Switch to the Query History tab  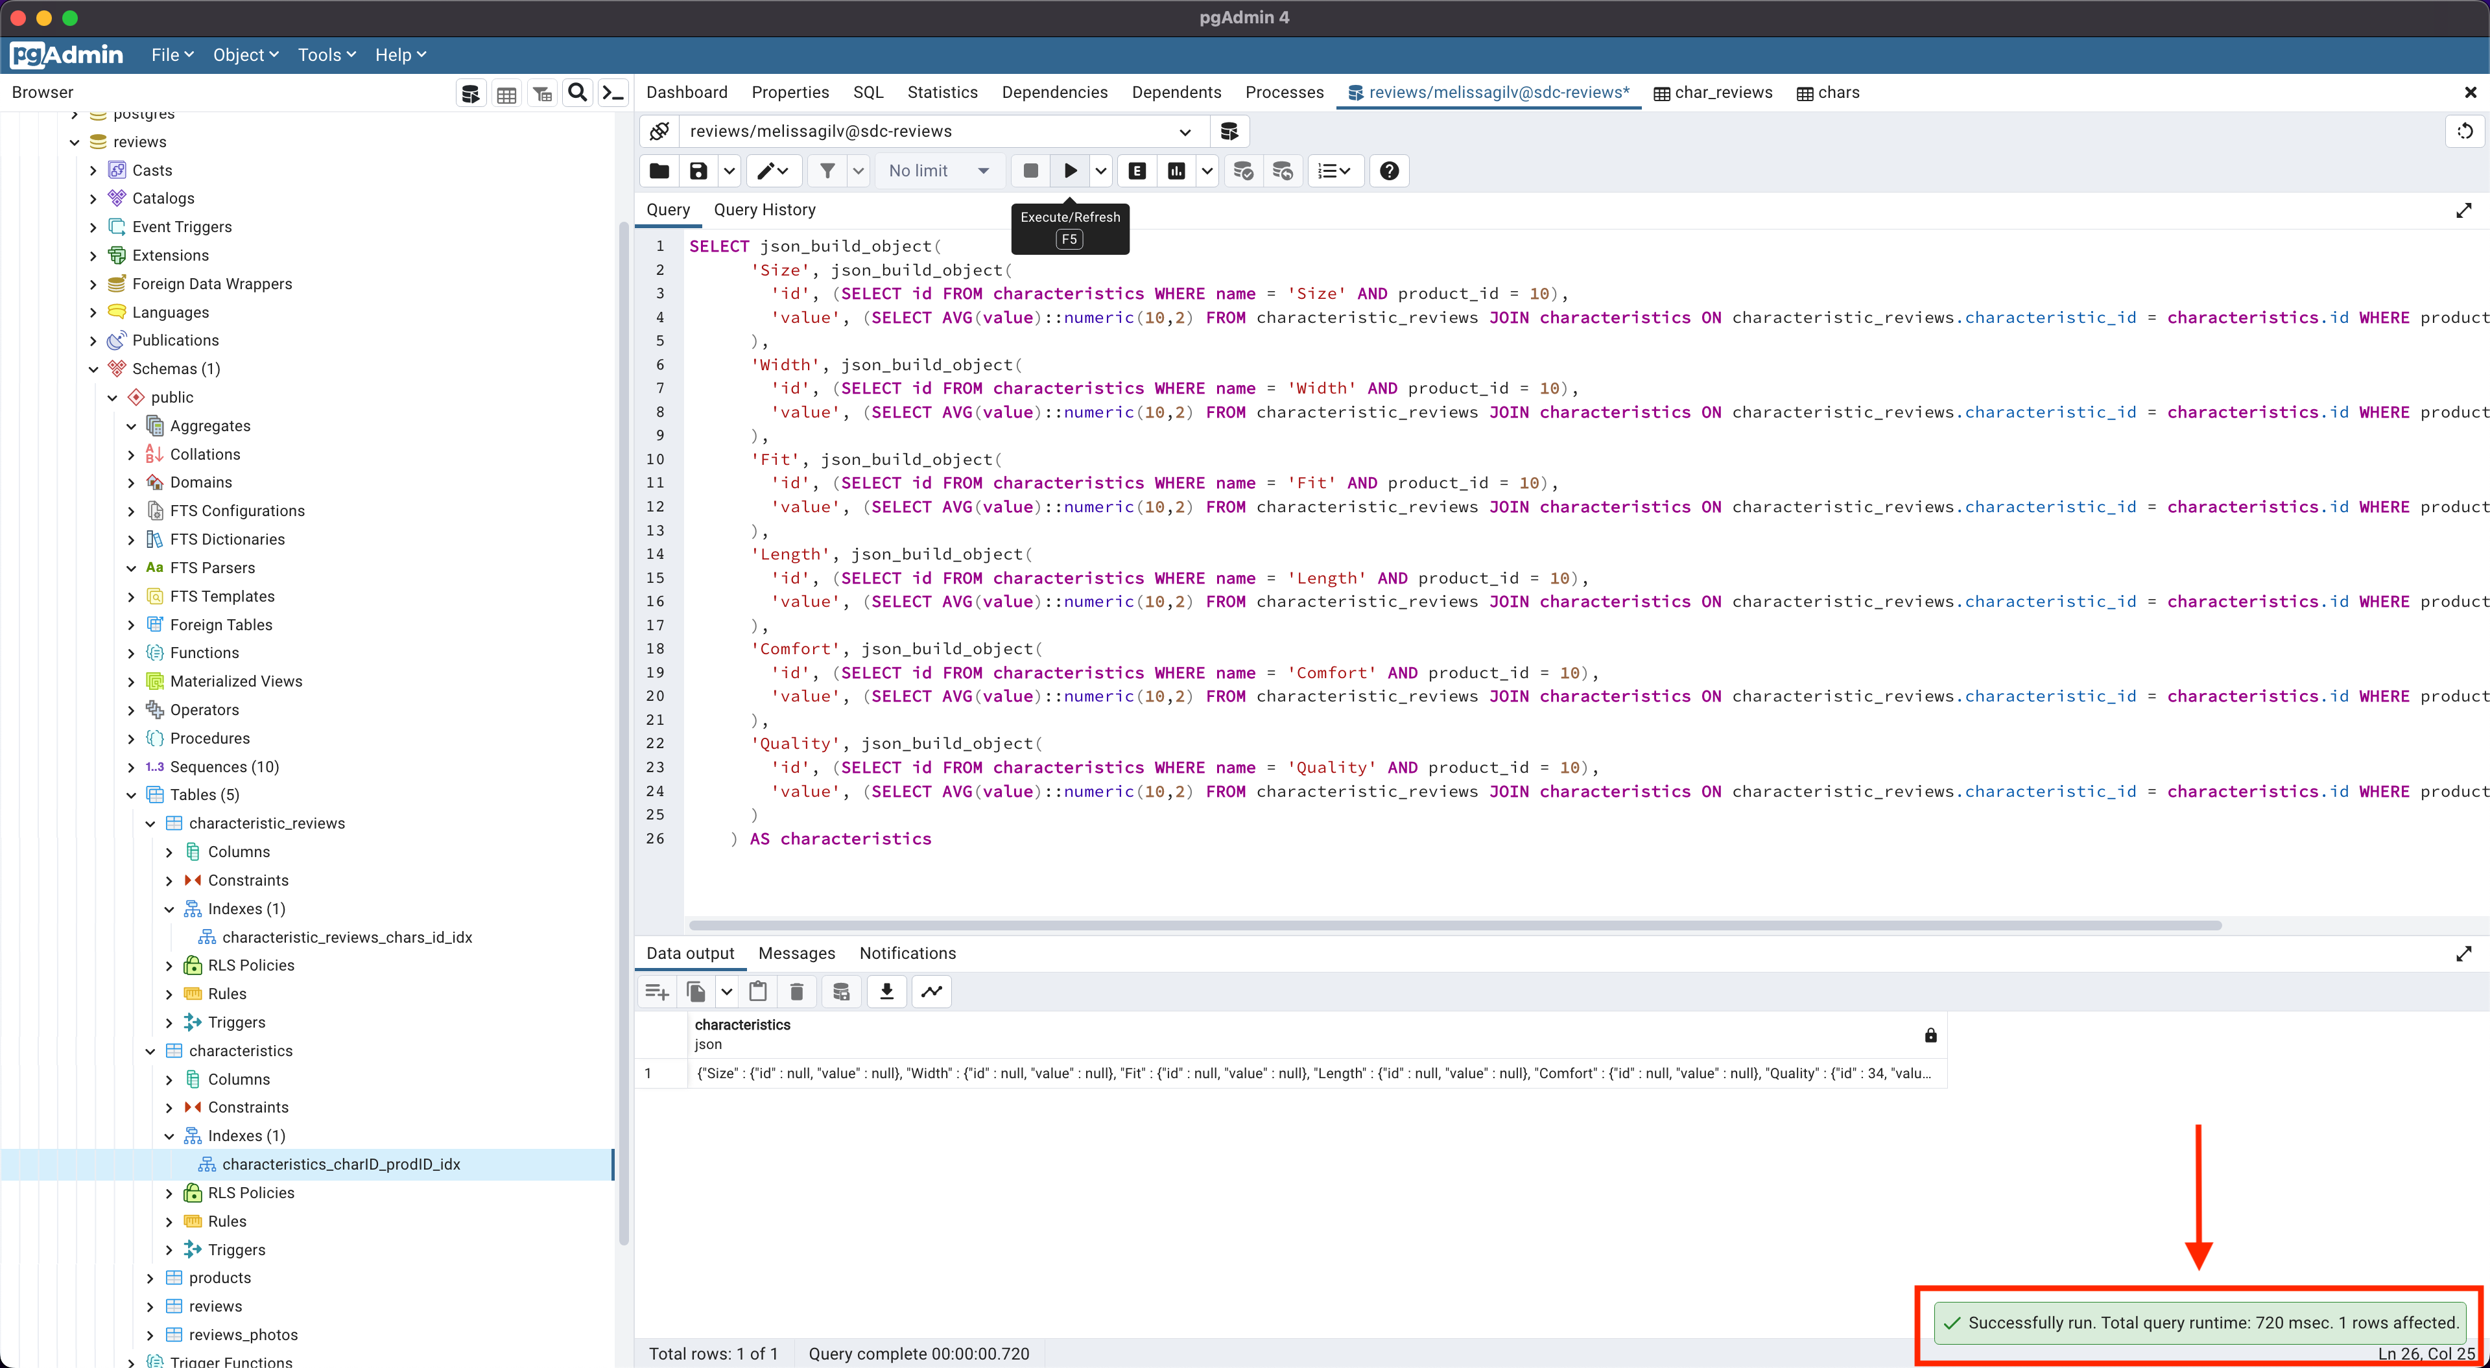click(x=764, y=210)
